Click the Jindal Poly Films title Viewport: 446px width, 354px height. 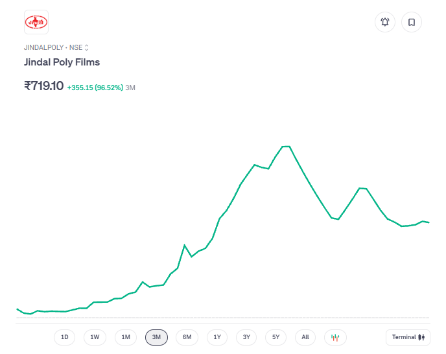click(62, 62)
